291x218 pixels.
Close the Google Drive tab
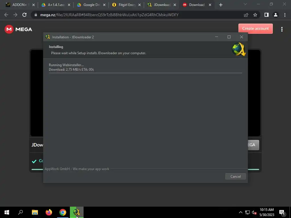click(104, 5)
